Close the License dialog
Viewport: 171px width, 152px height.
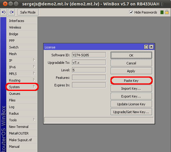point(151,47)
